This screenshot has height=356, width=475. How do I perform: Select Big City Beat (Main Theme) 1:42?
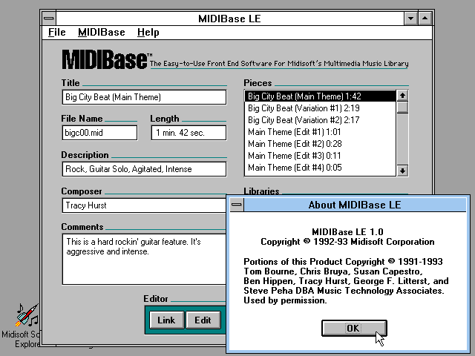pos(320,96)
